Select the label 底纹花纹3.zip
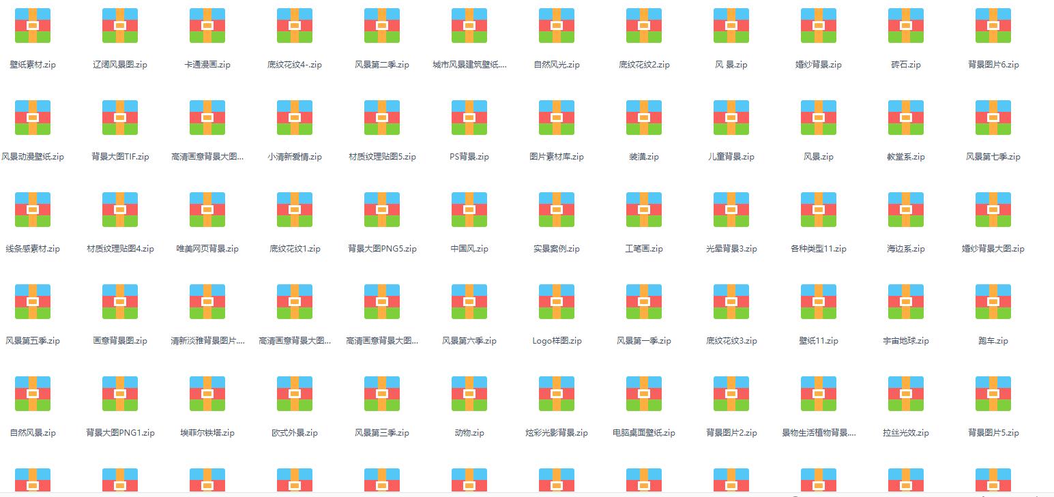Viewport: 1054px width, 497px height. [x=731, y=341]
